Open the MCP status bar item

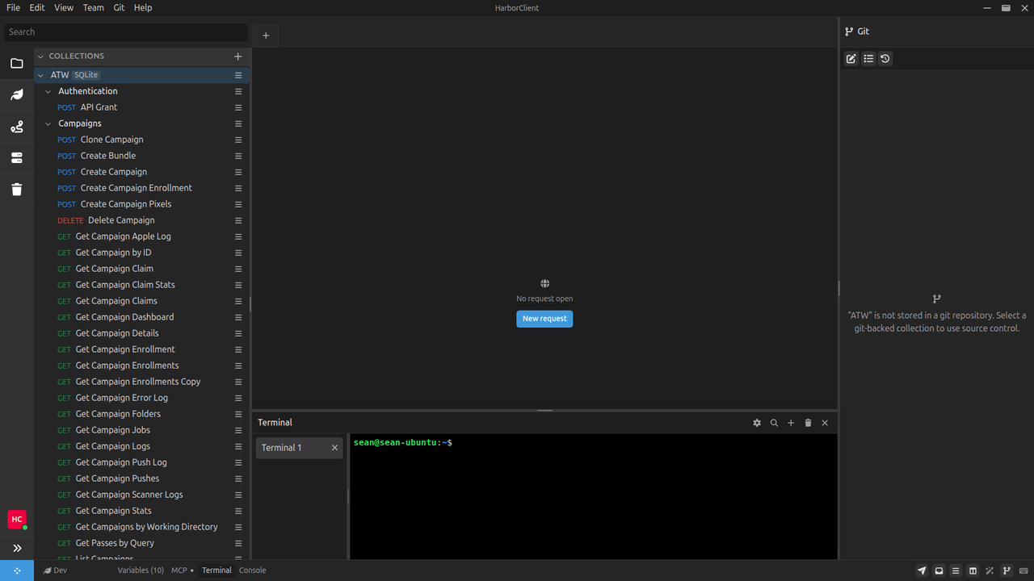click(x=182, y=571)
